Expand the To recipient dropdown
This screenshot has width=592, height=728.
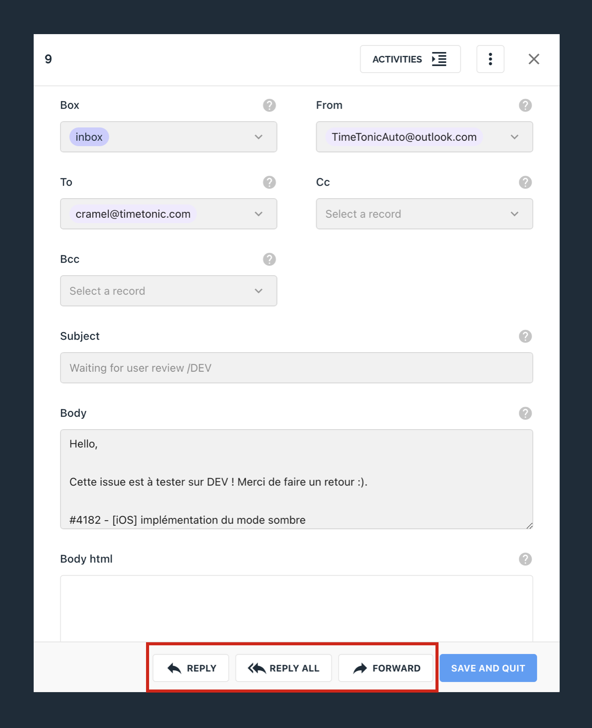coord(169,214)
